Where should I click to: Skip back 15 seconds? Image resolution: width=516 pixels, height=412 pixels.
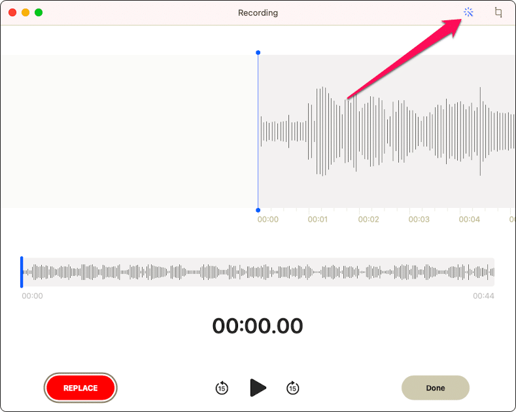tap(222, 388)
